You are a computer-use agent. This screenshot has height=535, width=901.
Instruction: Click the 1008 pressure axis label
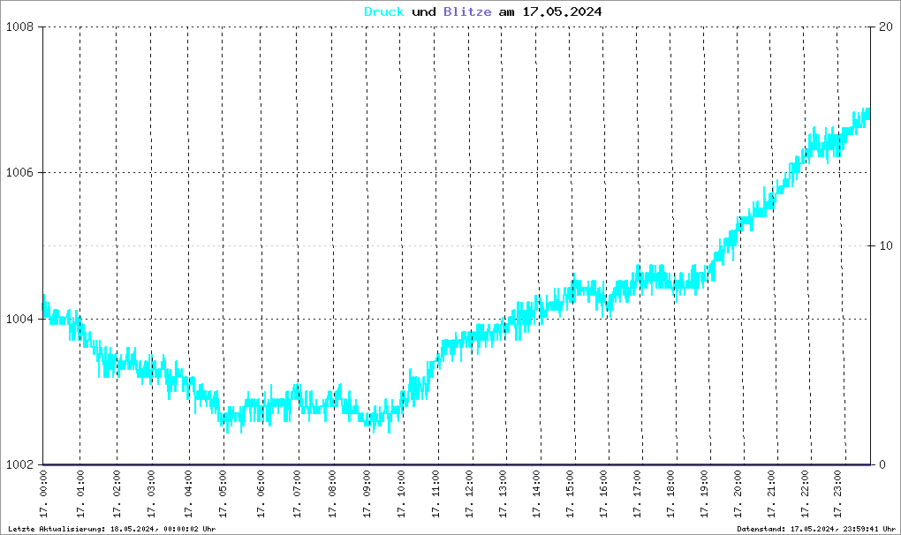click(19, 26)
